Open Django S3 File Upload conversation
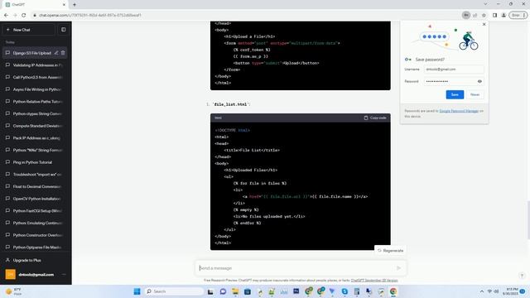Screen dimensions: 530x298 pyautogui.click(x=32, y=53)
